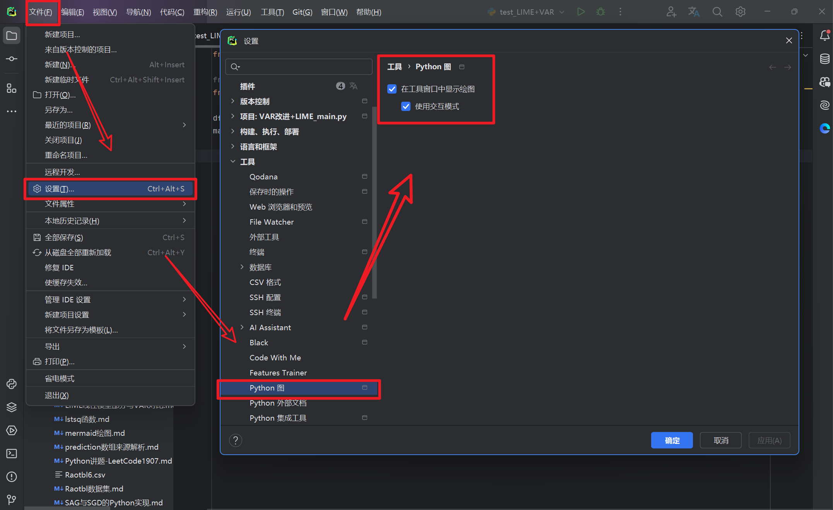Open Raotbl6.csv in the project tree
833x510 pixels.
coord(85,475)
